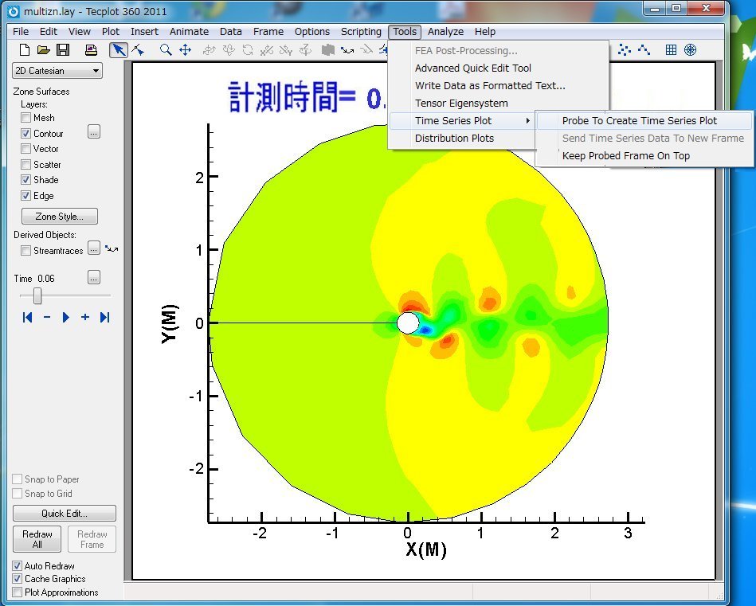Screen dimensions: 756x606
Task: Select the Adjustor tool icon
Action: coord(138,49)
